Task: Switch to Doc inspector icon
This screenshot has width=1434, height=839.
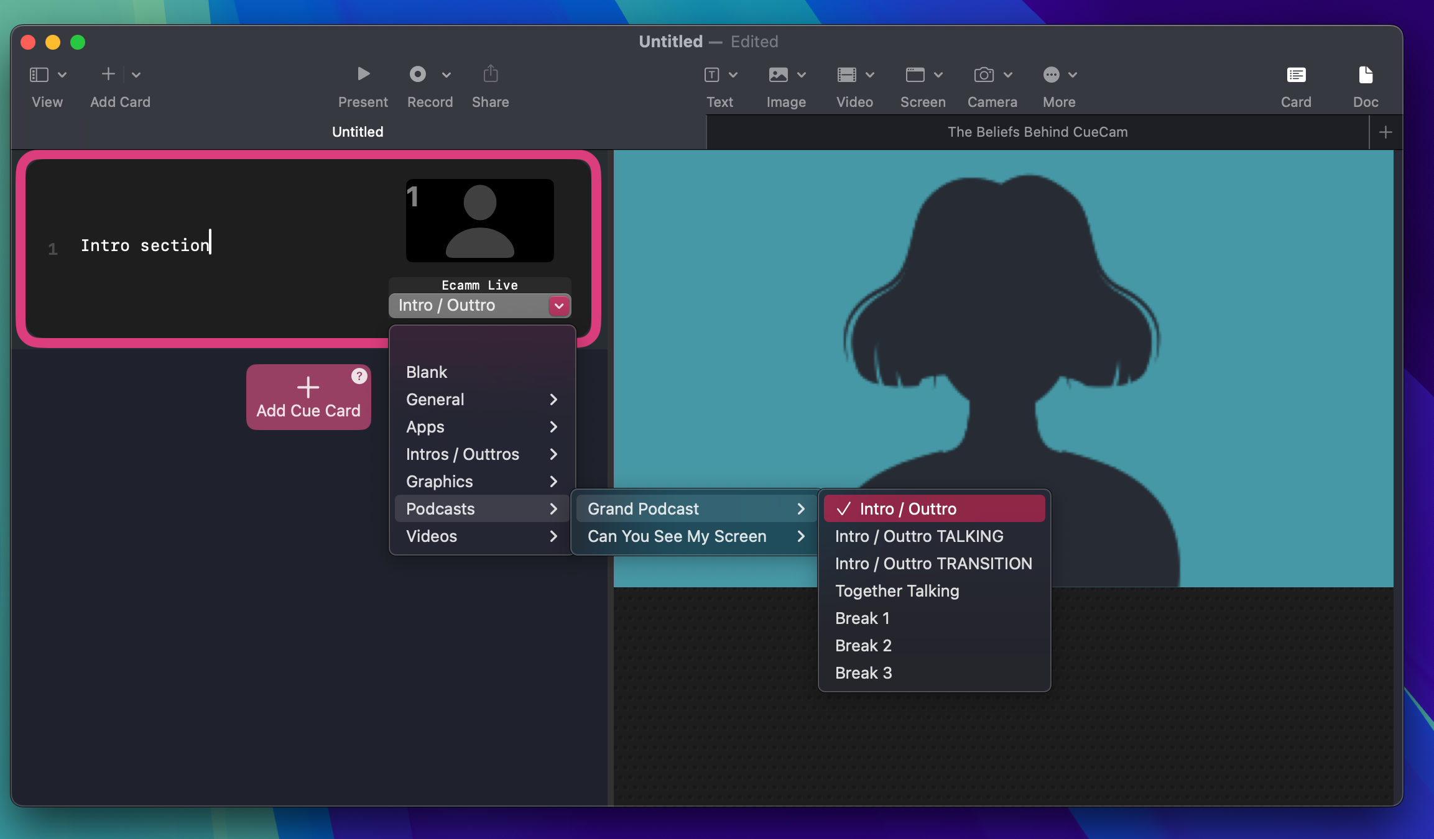Action: tap(1366, 75)
